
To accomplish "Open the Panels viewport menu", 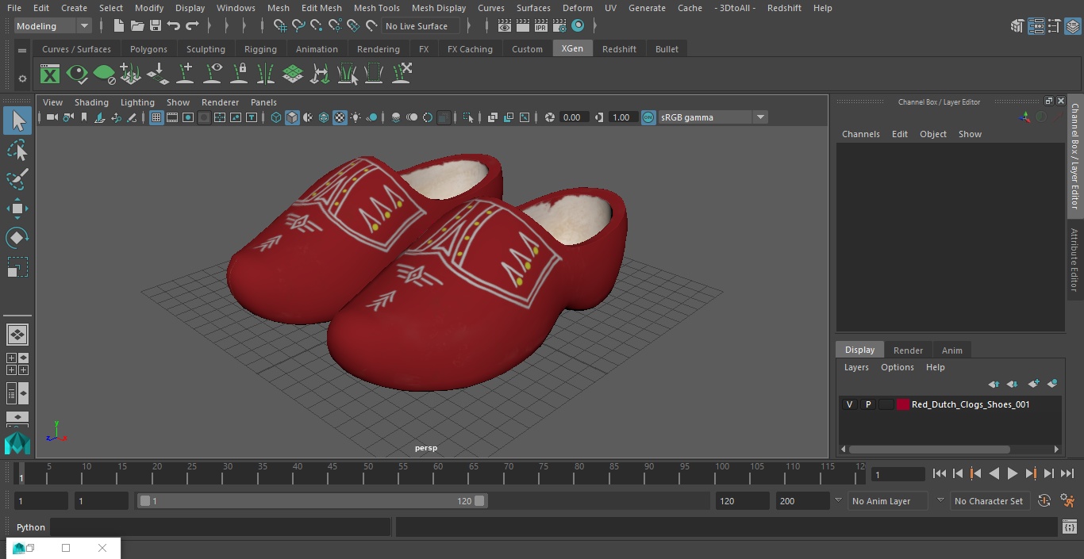I will click(263, 102).
